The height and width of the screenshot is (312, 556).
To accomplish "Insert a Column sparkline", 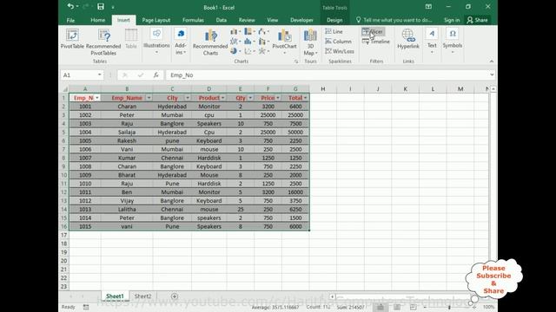I will click(338, 42).
